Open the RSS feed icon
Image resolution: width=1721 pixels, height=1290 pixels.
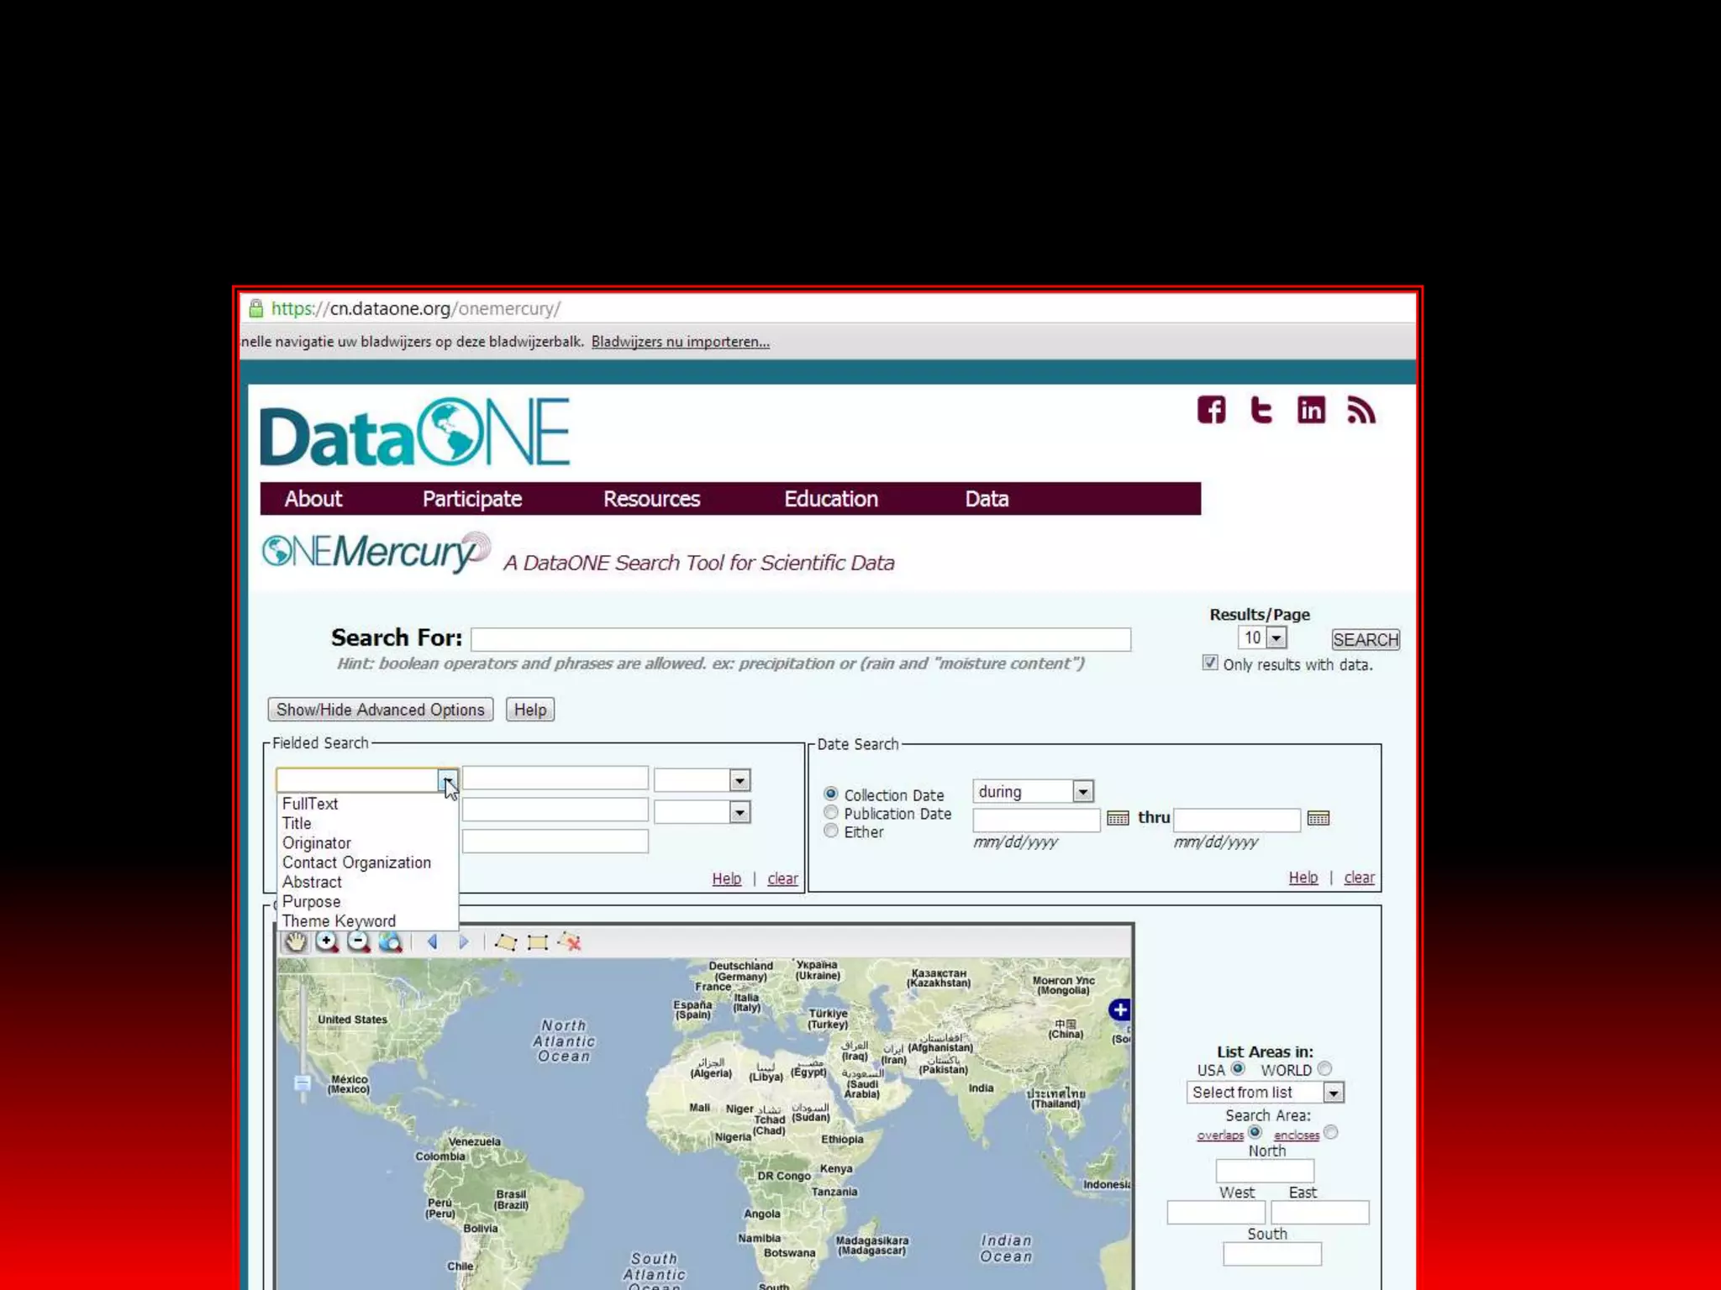point(1360,410)
